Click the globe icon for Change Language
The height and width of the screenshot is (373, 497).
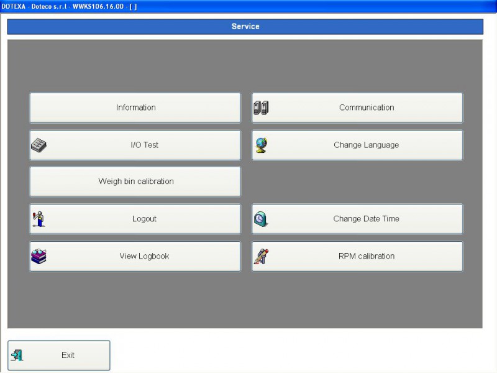(x=262, y=144)
